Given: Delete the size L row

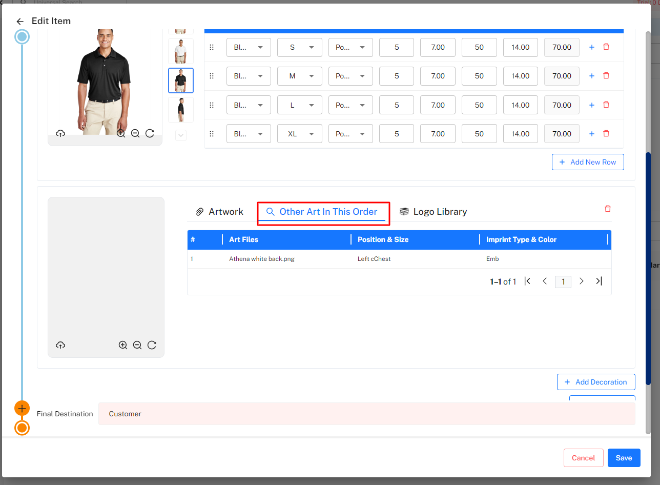Looking at the screenshot, I should click(606, 105).
